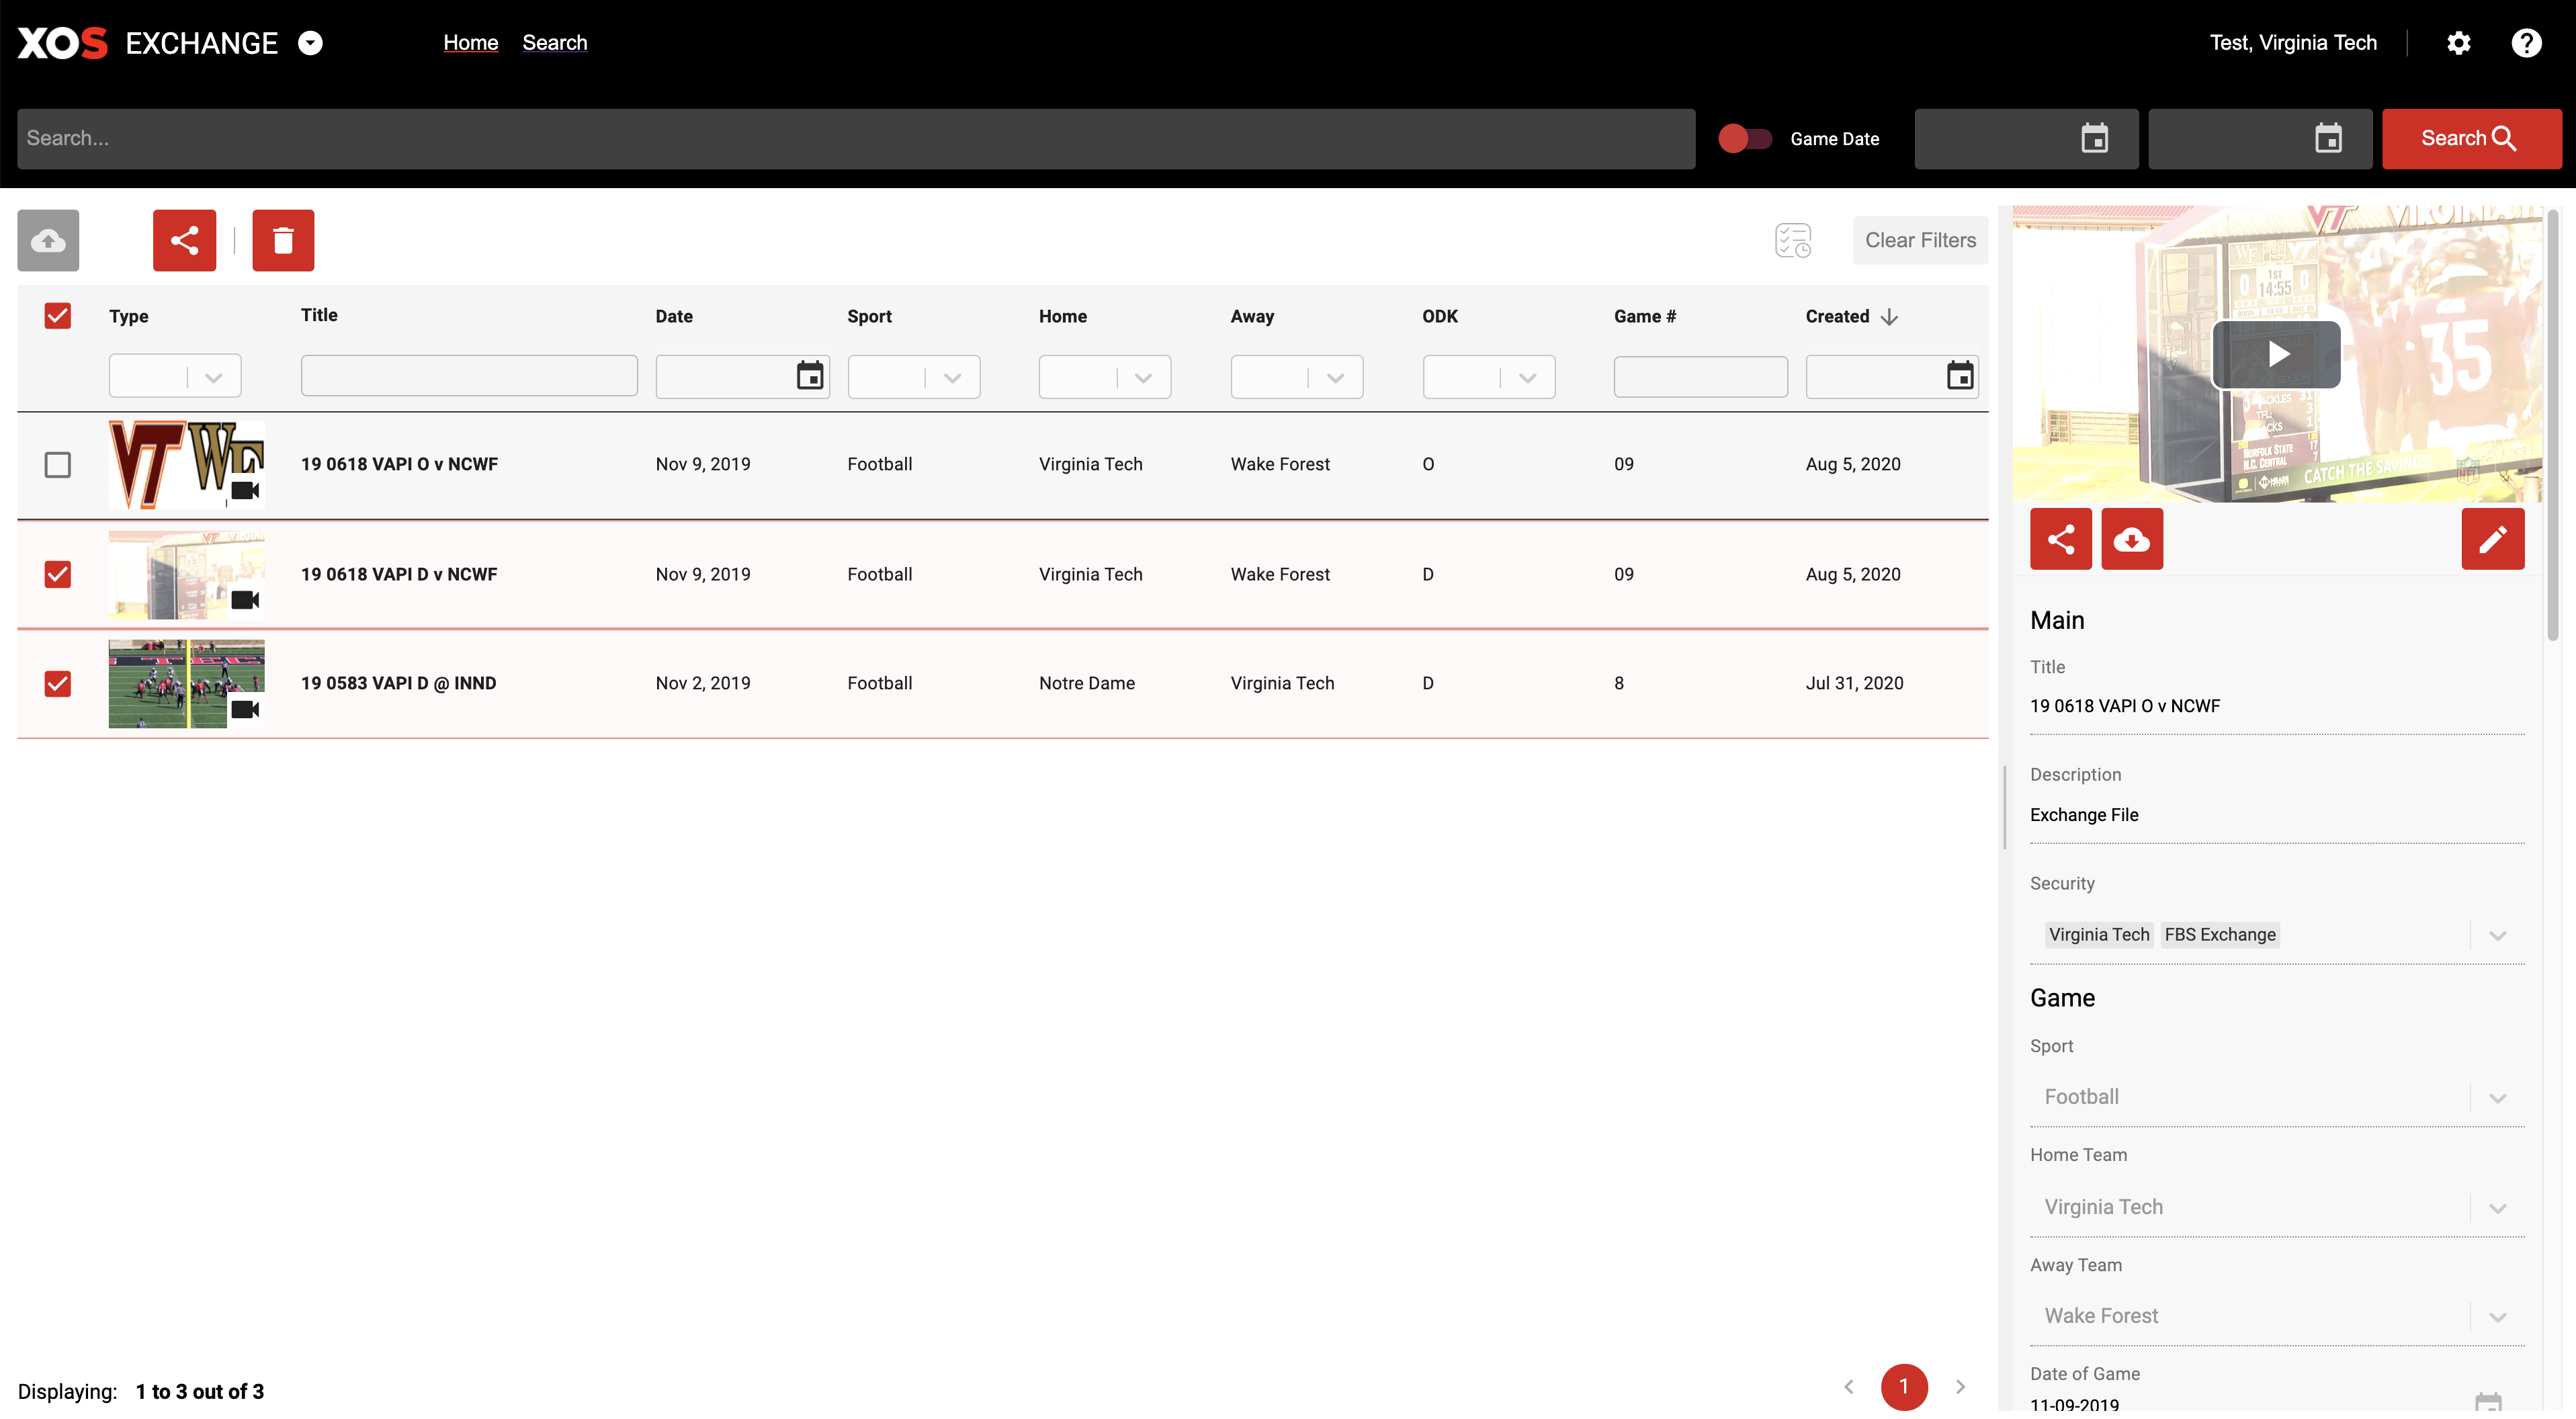Click the title input field in filter row
Viewport: 2576px width, 1419px height.
pyautogui.click(x=468, y=376)
